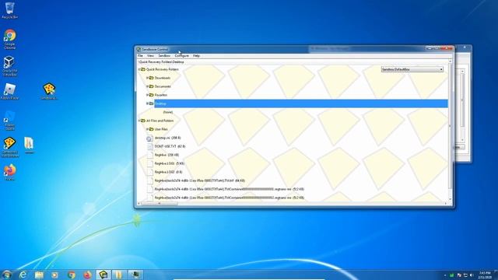
Task: Click the scrollbar in the background window
Action: point(462,106)
